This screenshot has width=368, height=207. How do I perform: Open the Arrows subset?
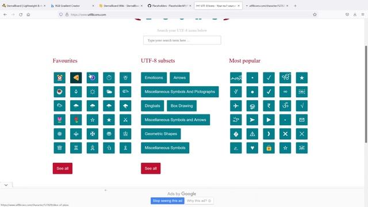click(179, 78)
